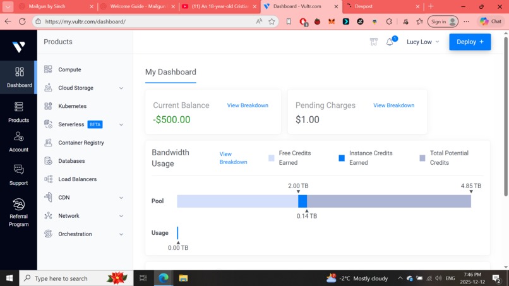509x286 pixels.
Task: Expand the CDN submenu chevron
Action: [x=121, y=198]
